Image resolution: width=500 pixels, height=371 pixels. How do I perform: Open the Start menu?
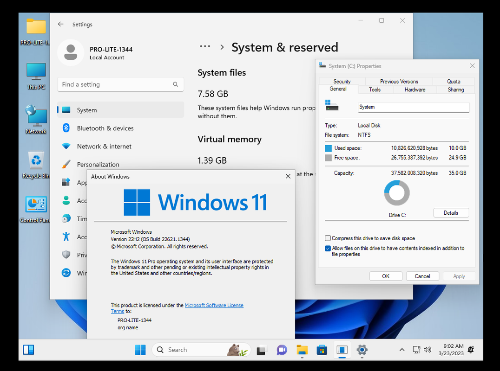(x=140, y=350)
